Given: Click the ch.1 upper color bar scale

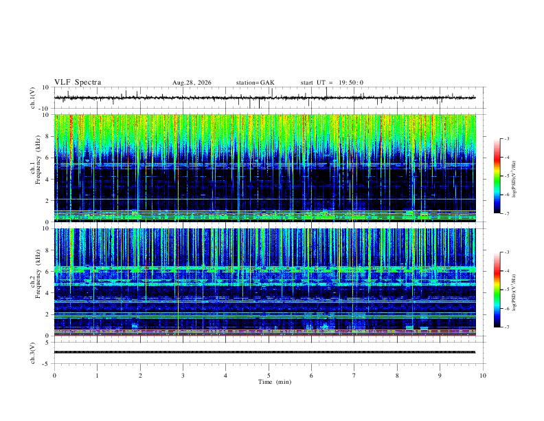Looking at the screenshot, I should 497,176.
